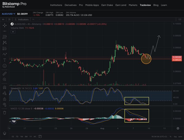Viewport: 184px width, 140px height.
Task: Click the Volume SMA legend label
Action: coord(17,28)
